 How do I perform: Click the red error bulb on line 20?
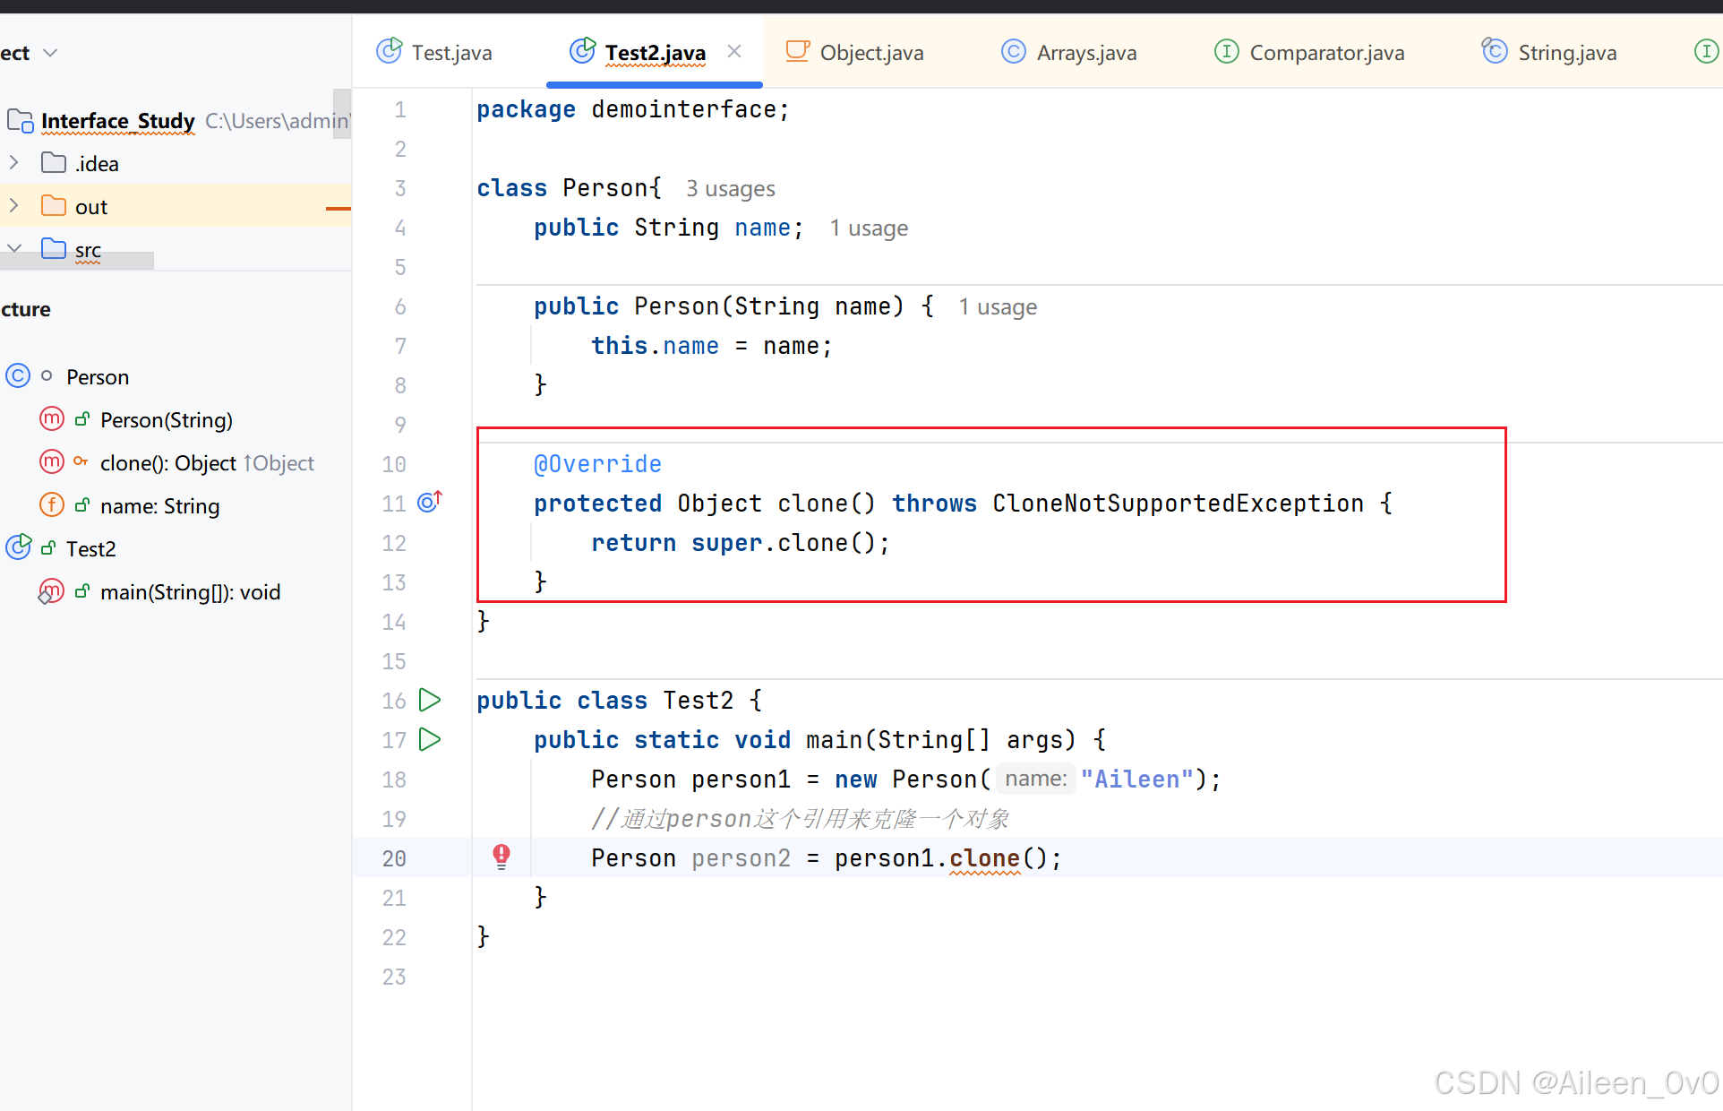(501, 857)
